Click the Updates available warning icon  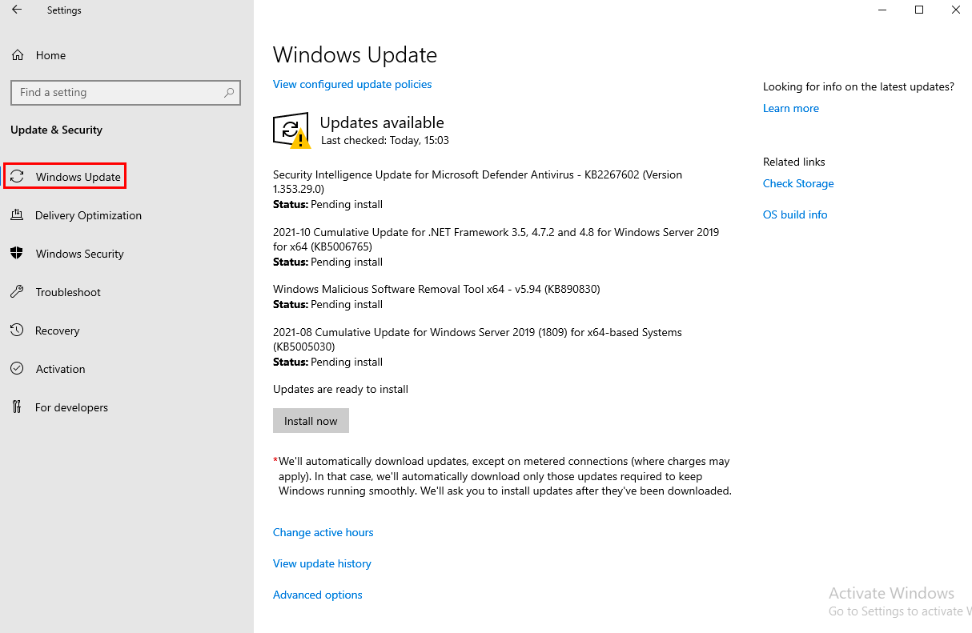[x=291, y=130]
